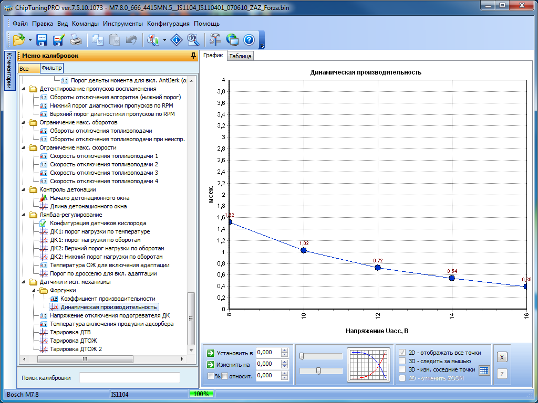
Task: Open the 'Инструменты' menu
Action: (122, 24)
